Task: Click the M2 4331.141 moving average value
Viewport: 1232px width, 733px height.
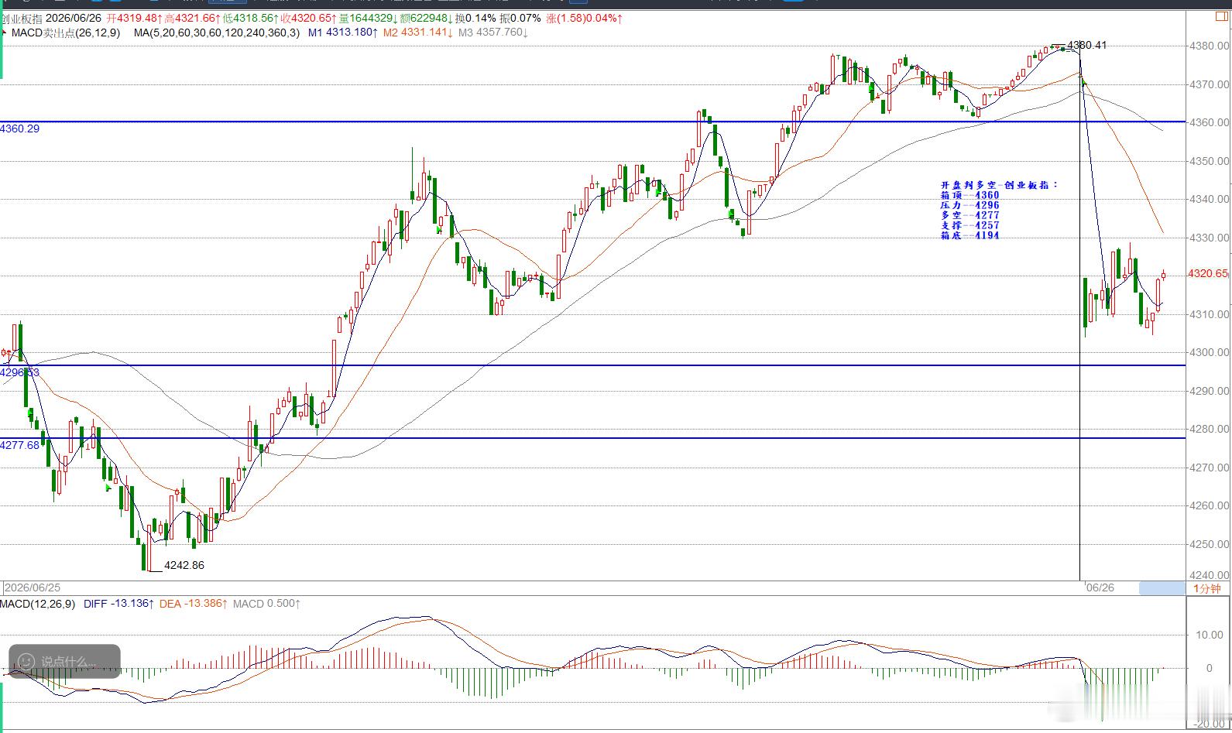Action: tap(418, 33)
